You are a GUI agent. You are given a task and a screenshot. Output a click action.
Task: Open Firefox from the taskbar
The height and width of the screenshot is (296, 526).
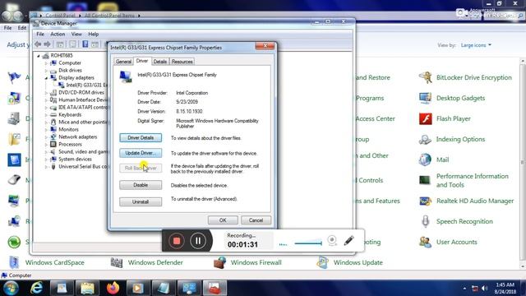[x=113, y=288]
